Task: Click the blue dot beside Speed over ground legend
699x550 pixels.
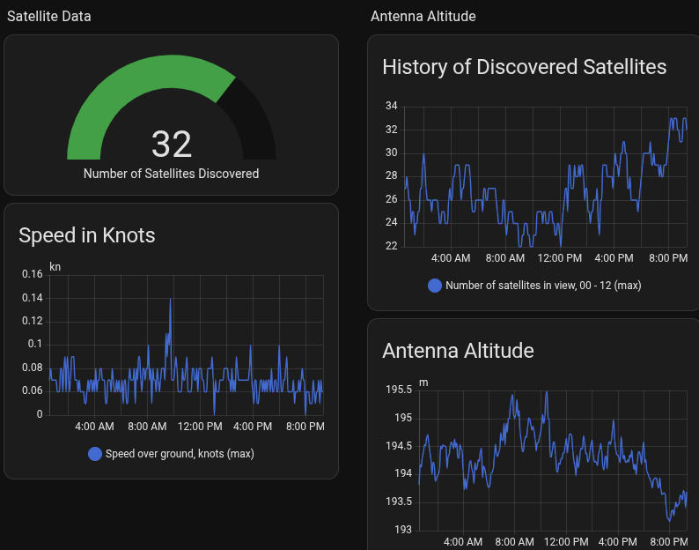Action: click(x=95, y=454)
